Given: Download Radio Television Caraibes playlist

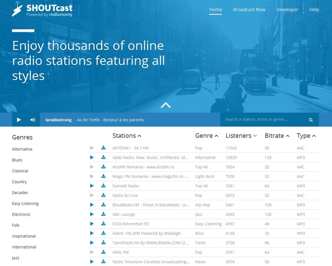Looking at the screenshot, I should pos(103,261).
